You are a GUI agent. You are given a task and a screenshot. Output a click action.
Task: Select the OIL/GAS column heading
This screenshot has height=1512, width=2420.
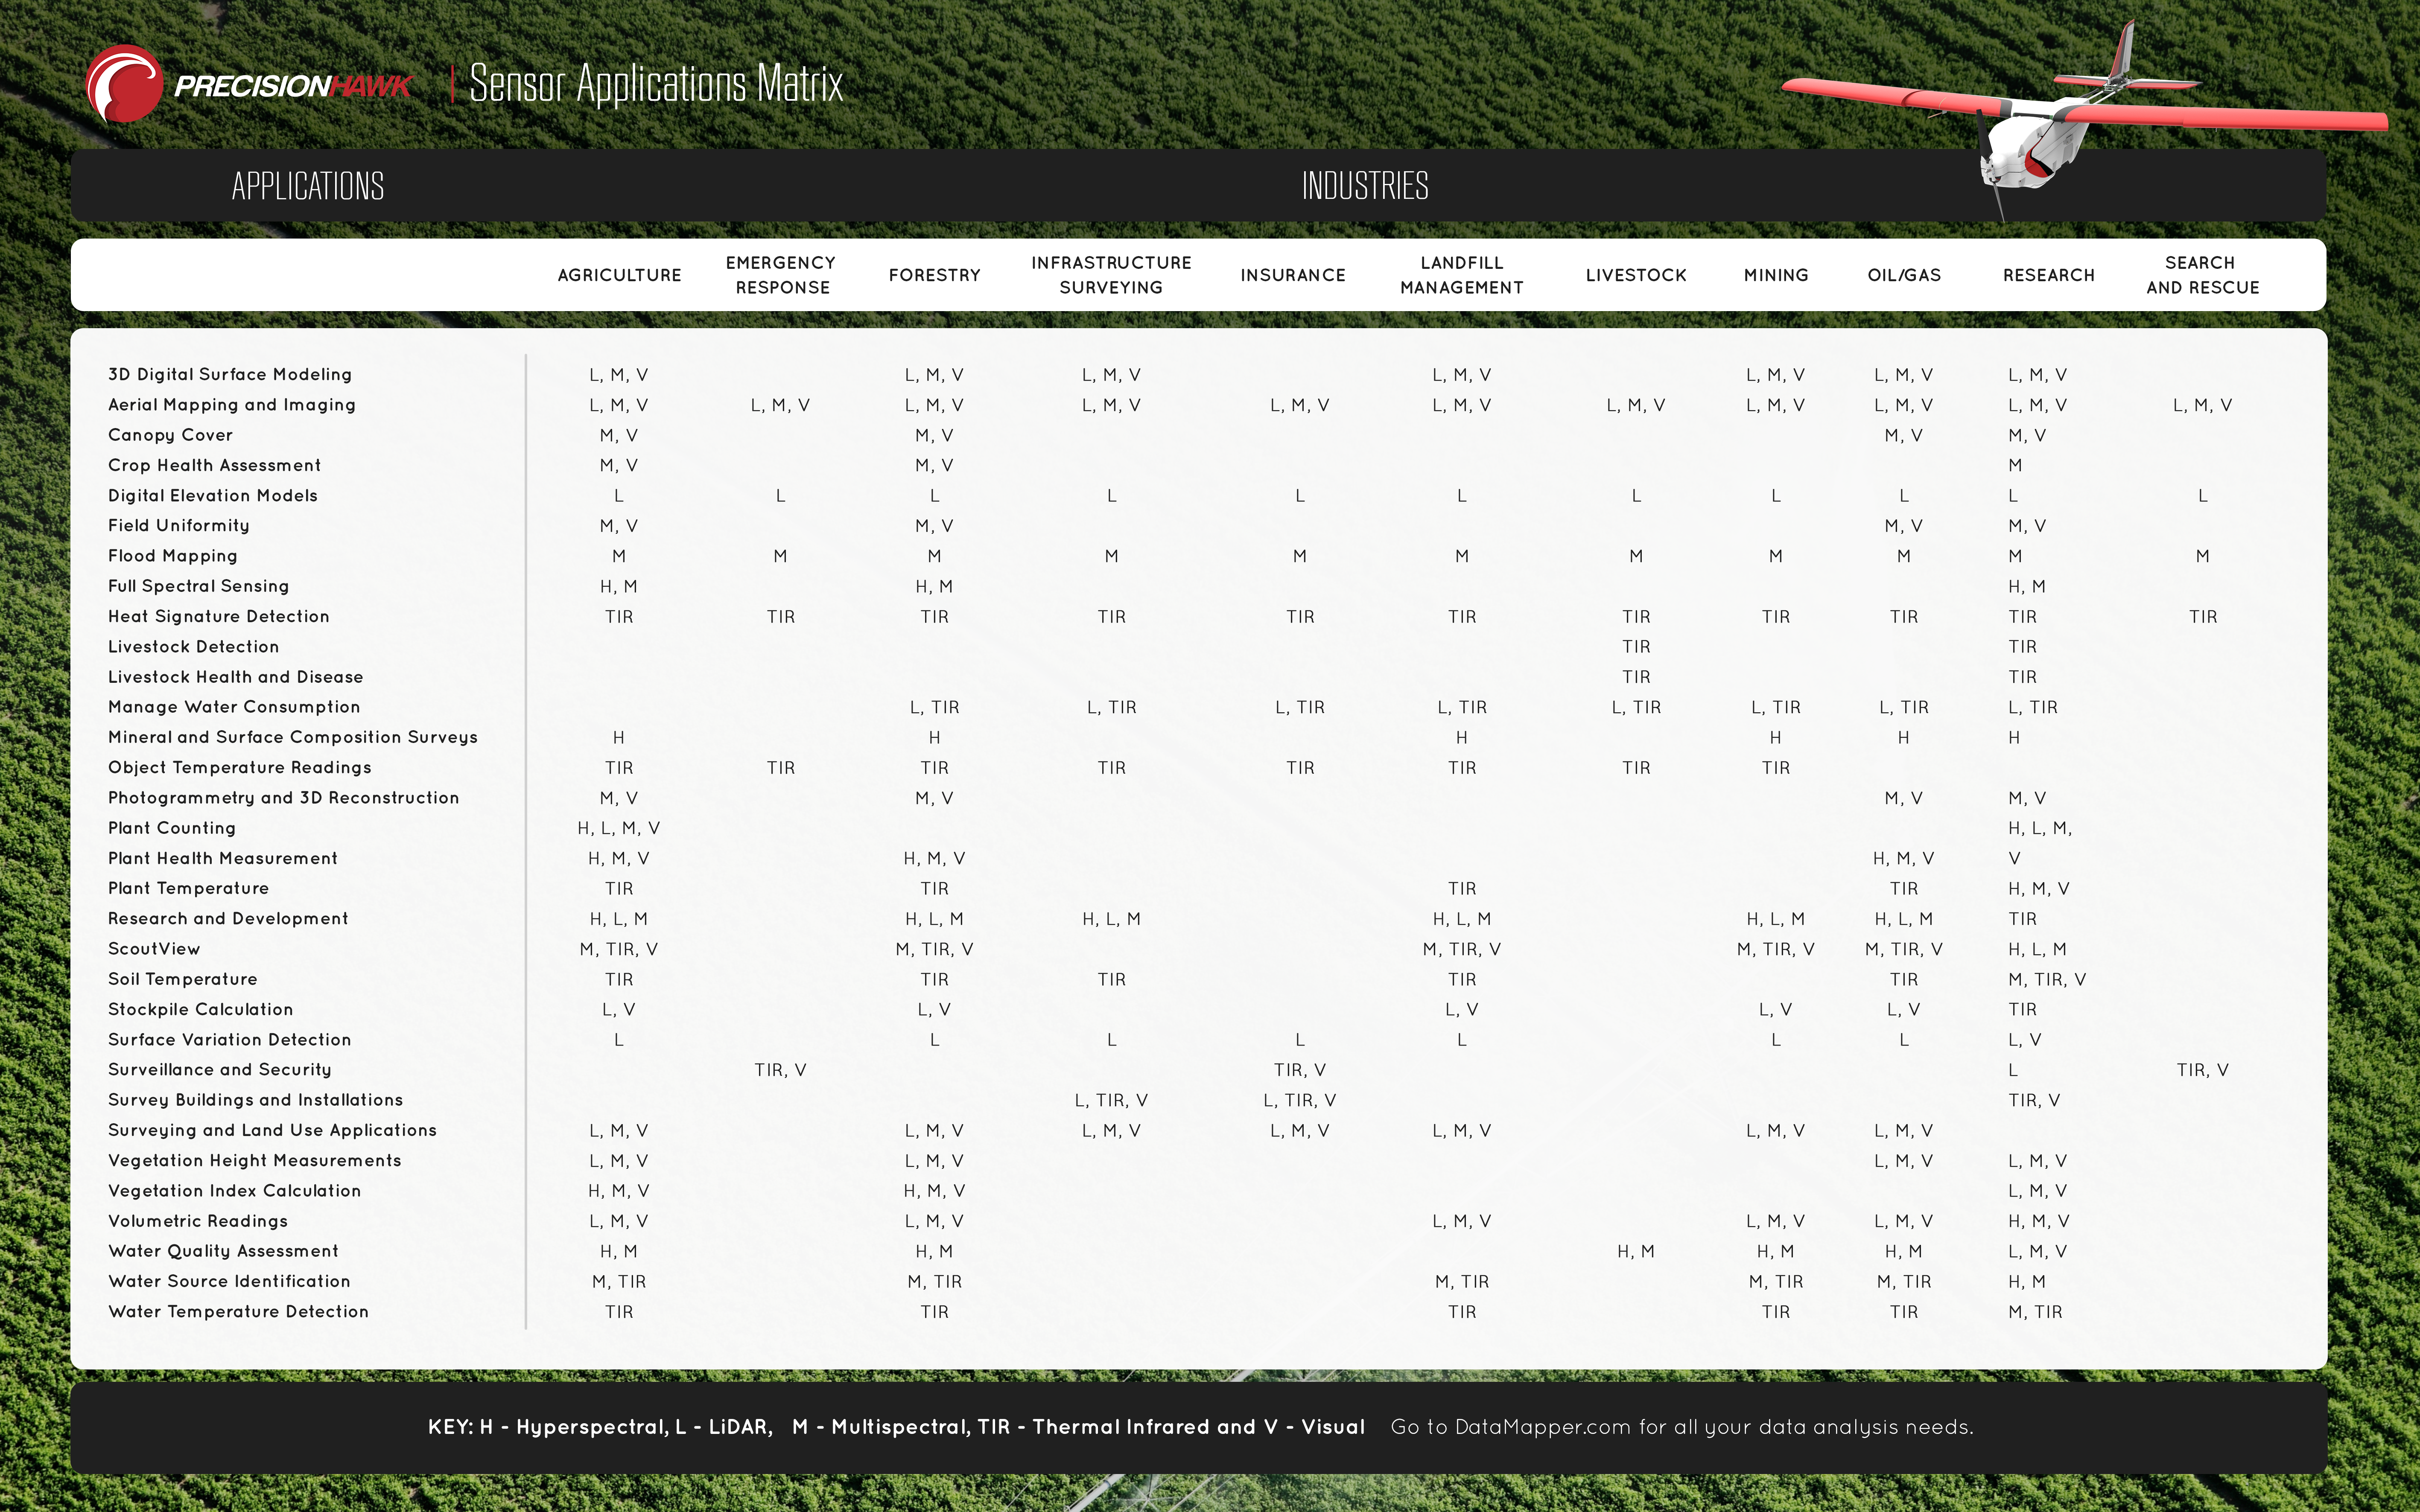(1904, 275)
